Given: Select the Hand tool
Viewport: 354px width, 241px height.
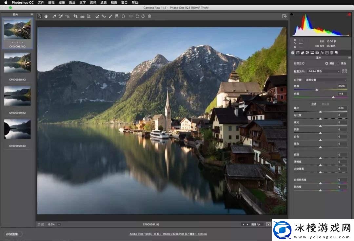Looking at the screenshot, I should tap(46, 16).
